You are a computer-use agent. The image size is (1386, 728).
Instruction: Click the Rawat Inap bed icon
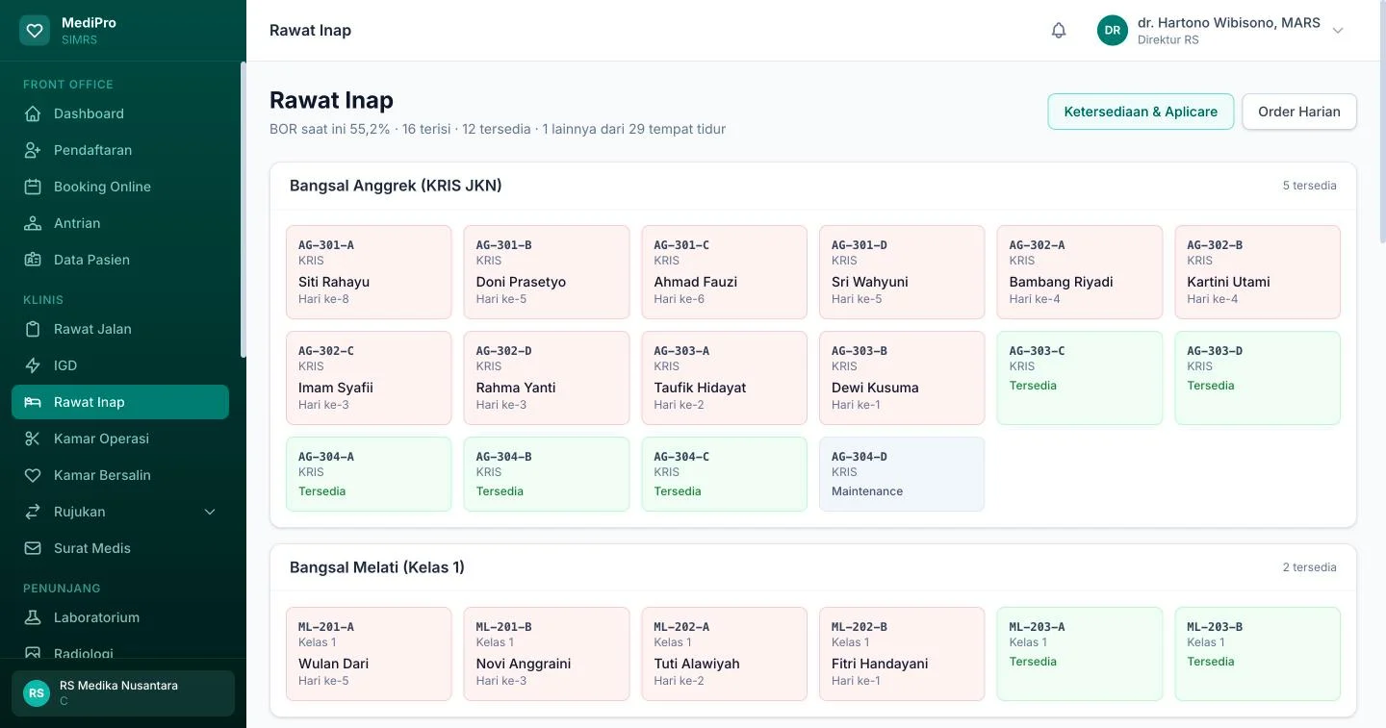pyautogui.click(x=33, y=402)
